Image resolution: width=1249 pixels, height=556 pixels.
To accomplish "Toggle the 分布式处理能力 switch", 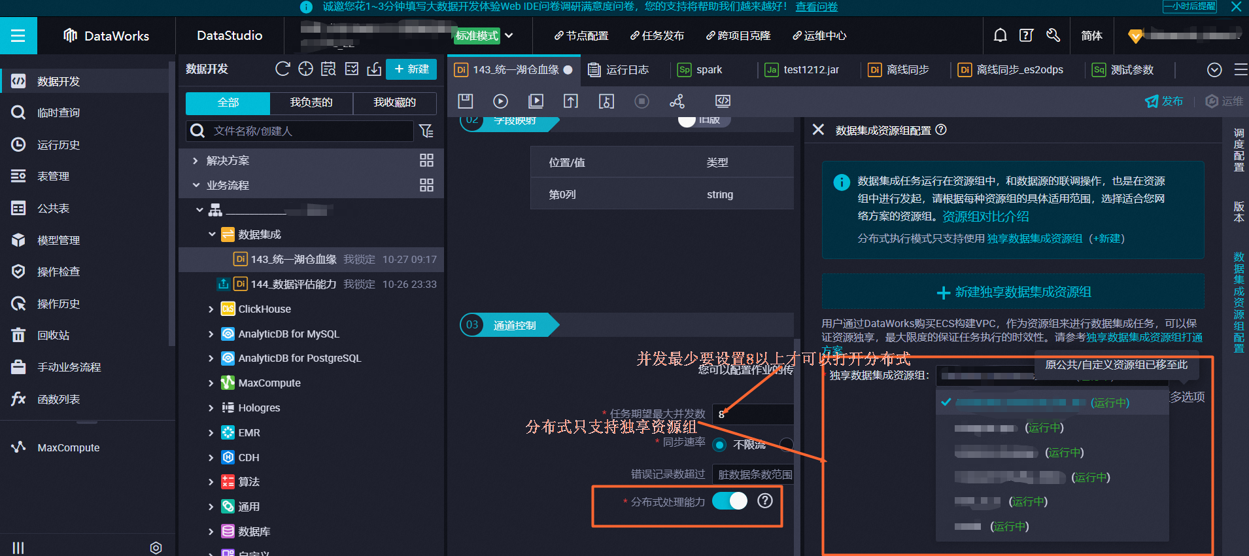I will coord(730,500).
